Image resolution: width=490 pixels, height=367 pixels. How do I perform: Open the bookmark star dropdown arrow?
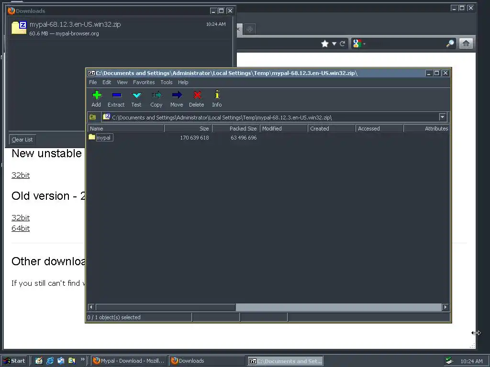(334, 43)
